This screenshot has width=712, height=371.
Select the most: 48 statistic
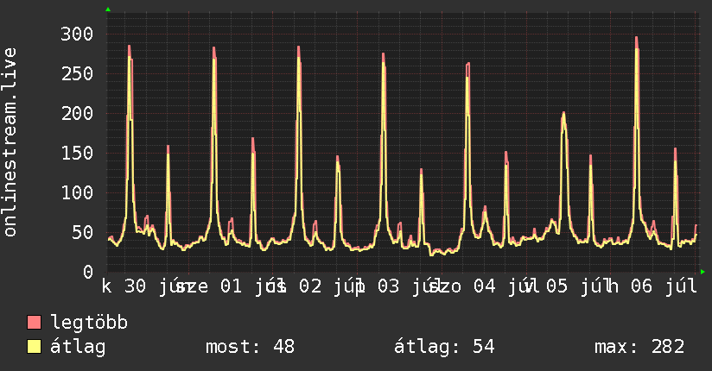click(x=251, y=347)
